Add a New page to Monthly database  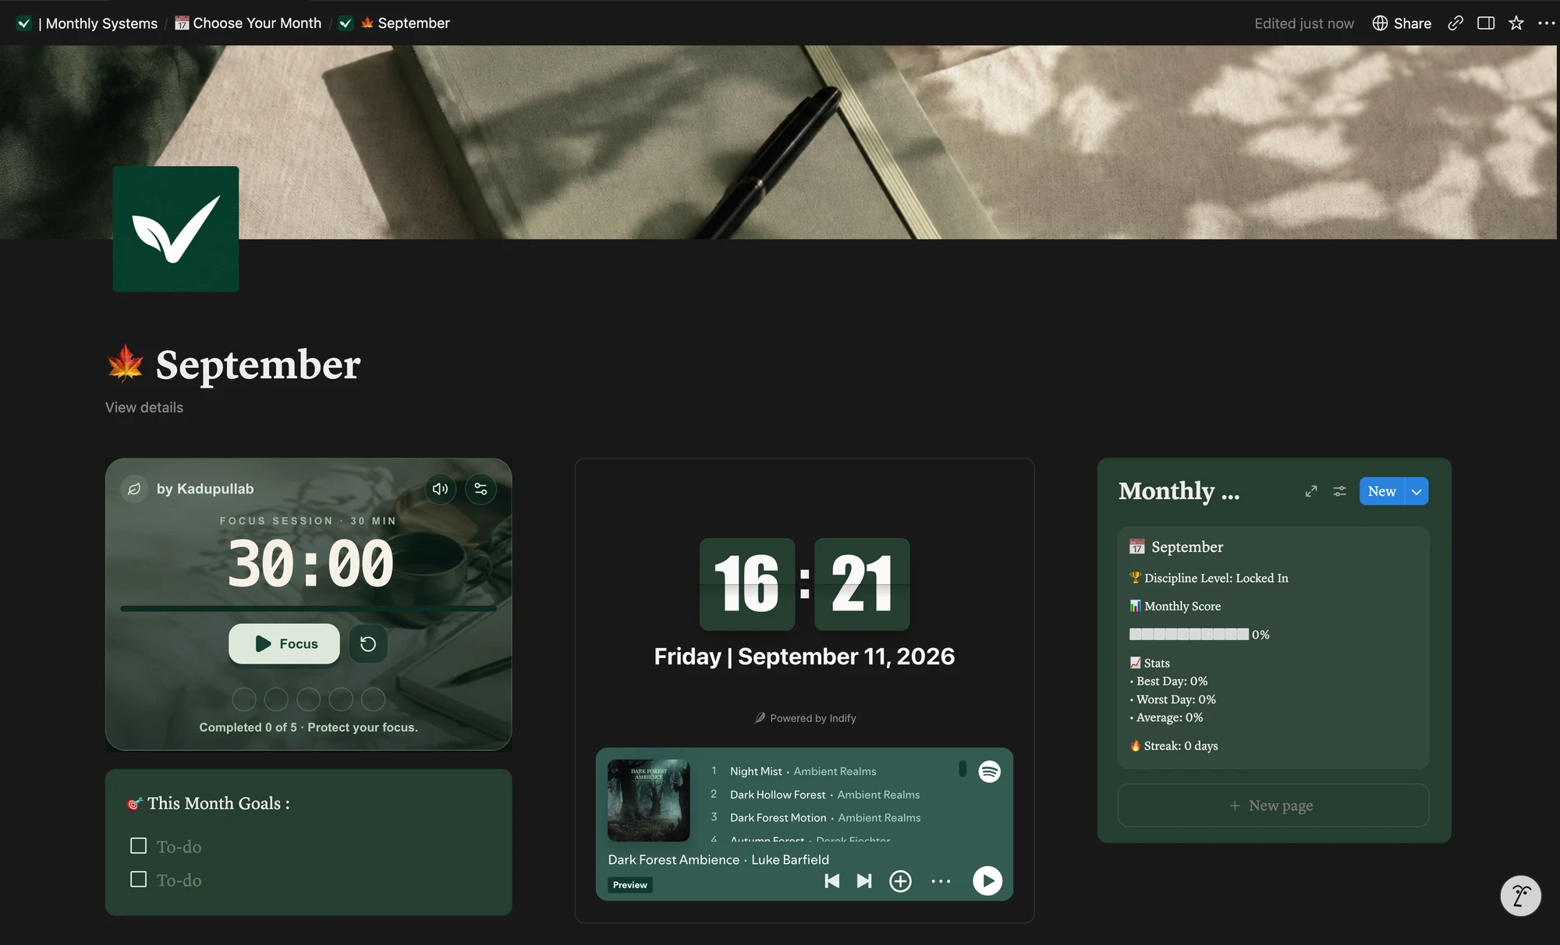(1273, 805)
